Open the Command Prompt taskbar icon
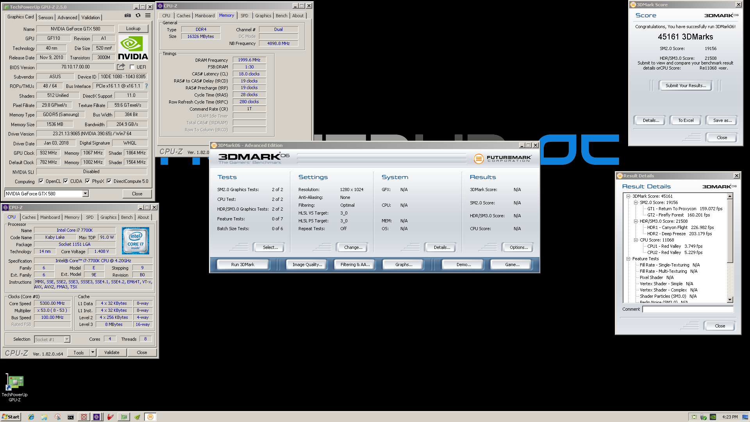 coord(71,417)
